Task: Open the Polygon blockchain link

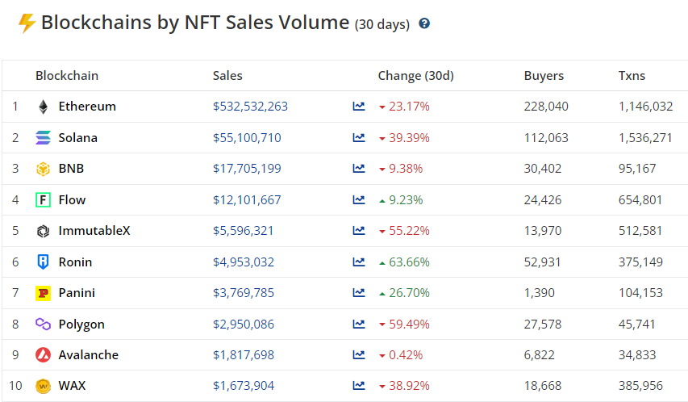Action: (81, 325)
